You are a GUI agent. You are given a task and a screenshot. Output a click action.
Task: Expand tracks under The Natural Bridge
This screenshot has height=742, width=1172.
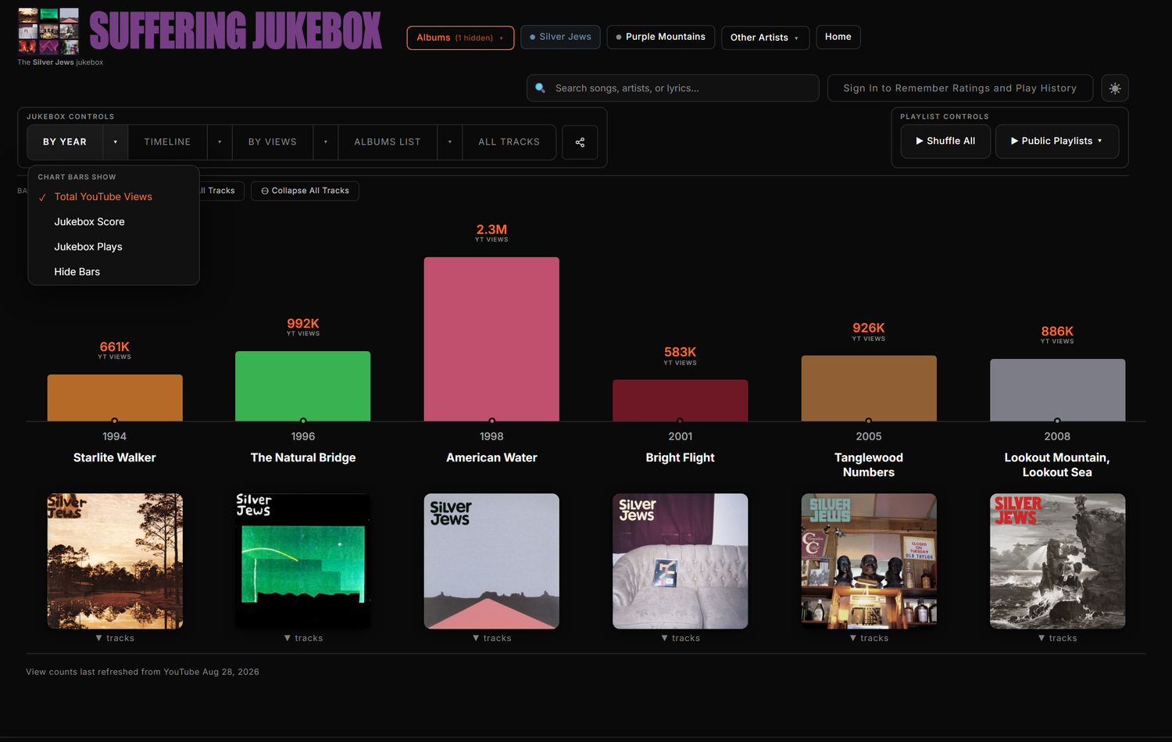tap(303, 639)
